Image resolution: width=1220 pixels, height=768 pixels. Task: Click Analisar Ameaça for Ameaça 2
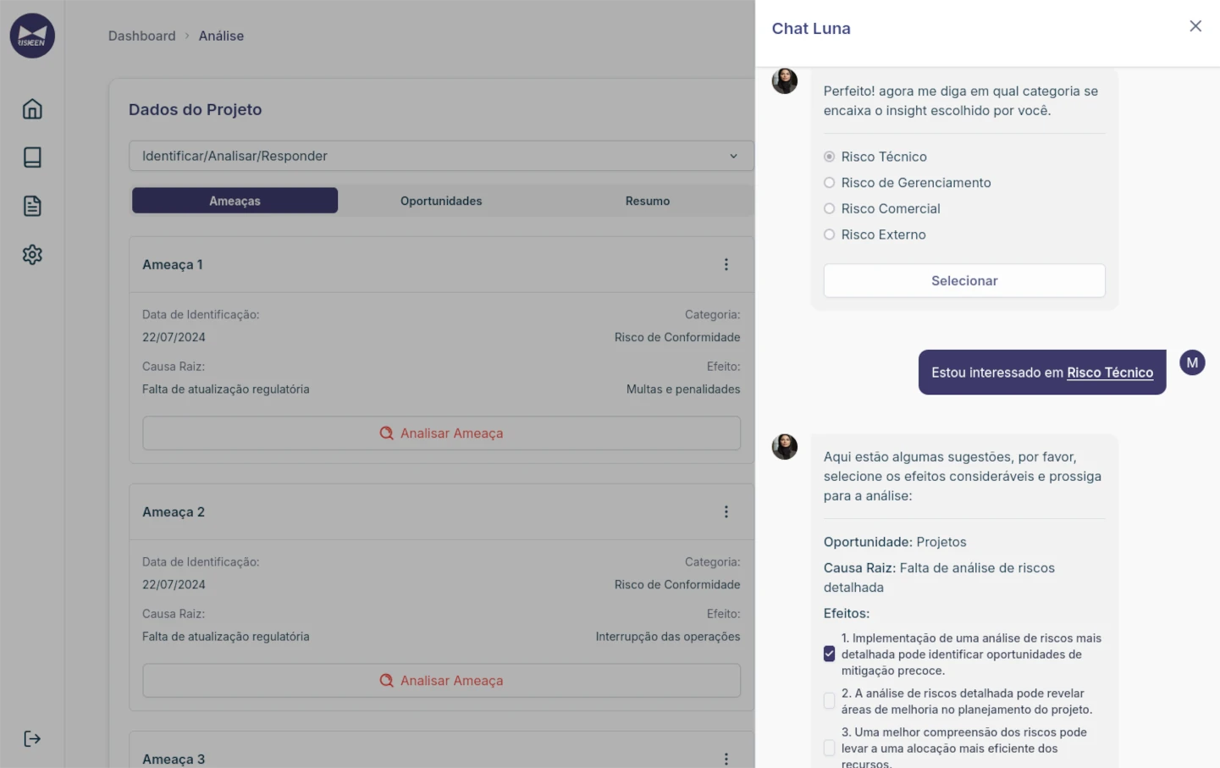click(x=441, y=680)
